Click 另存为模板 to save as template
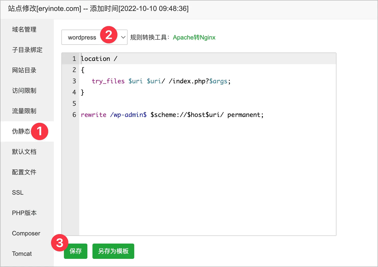This screenshot has height=267, width=378. click(113, 251)
